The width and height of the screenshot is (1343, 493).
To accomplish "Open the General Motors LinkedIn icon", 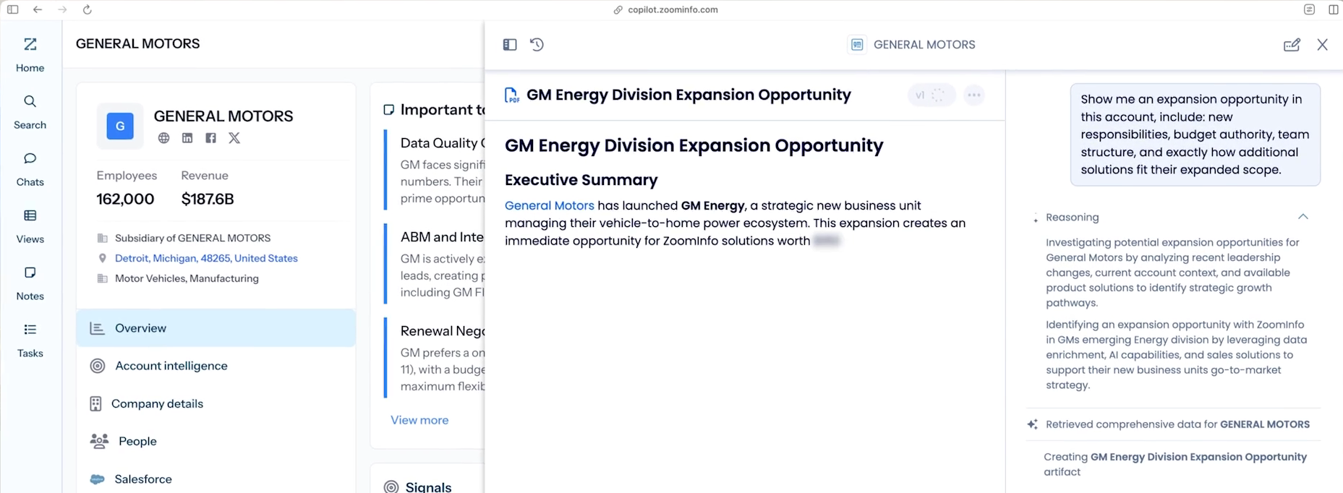I will coord(187,138).
